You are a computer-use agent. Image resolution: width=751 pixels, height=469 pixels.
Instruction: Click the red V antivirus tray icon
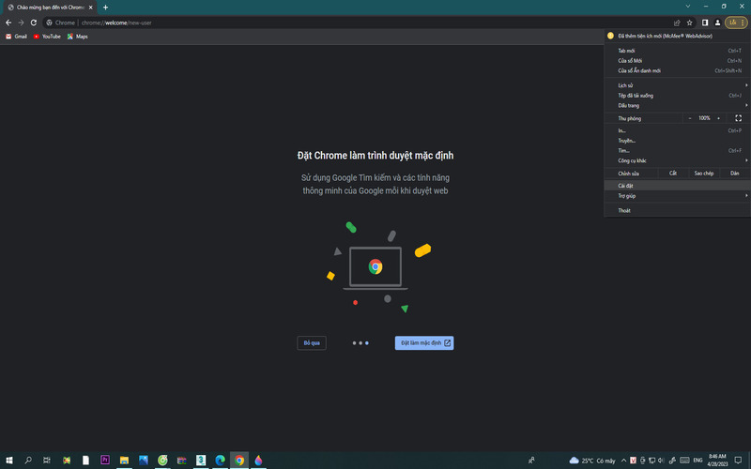(633, 461)
